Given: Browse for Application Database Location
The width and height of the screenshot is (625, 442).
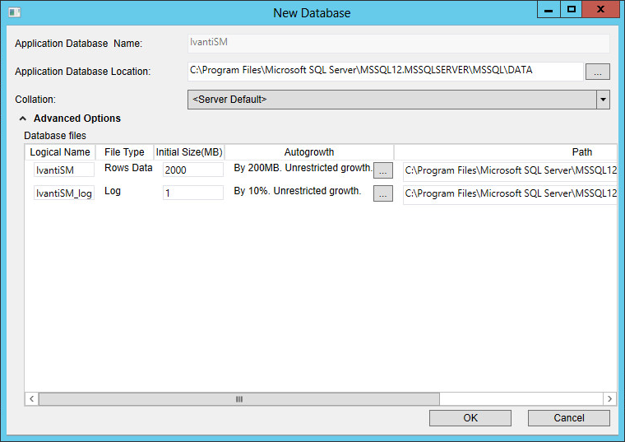Looking at the screenshot, I should 597,72.
